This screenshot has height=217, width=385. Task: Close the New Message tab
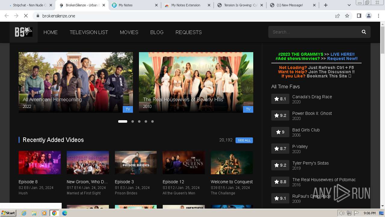[314, 5]
